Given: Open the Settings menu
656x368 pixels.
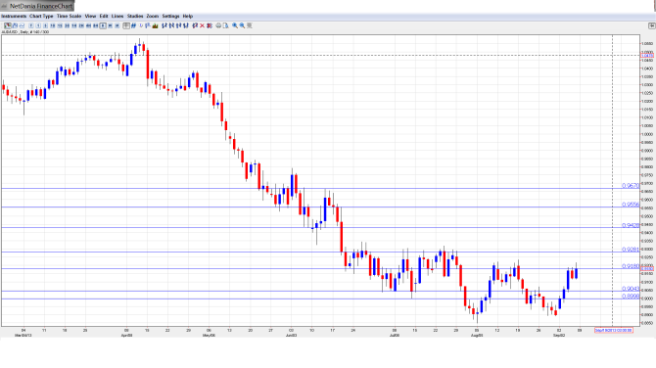Looking at the screenshot, I should (x=170, y=16).
